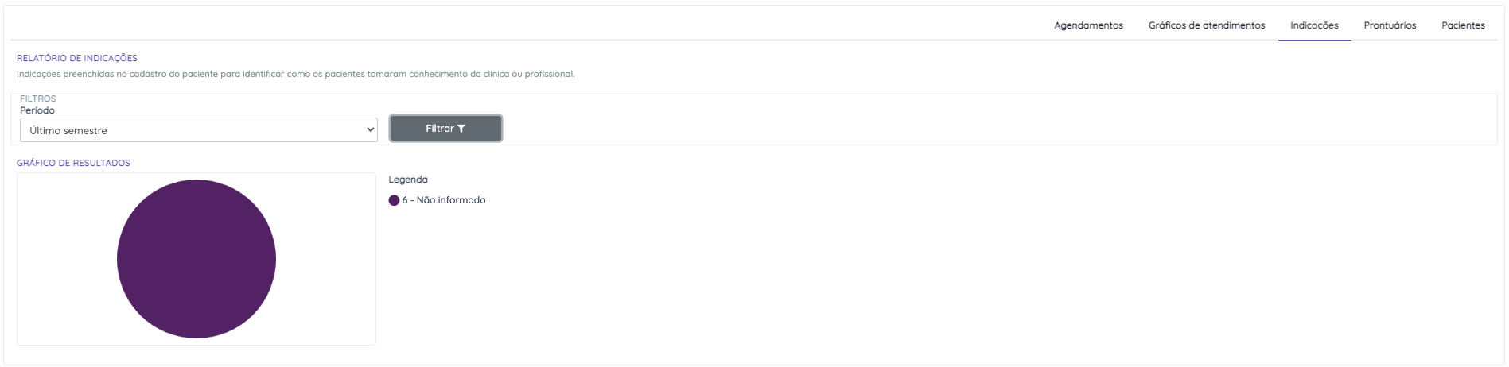Click the Legenda label
This screenshot has height=367, width=1509.
[408, 180]
